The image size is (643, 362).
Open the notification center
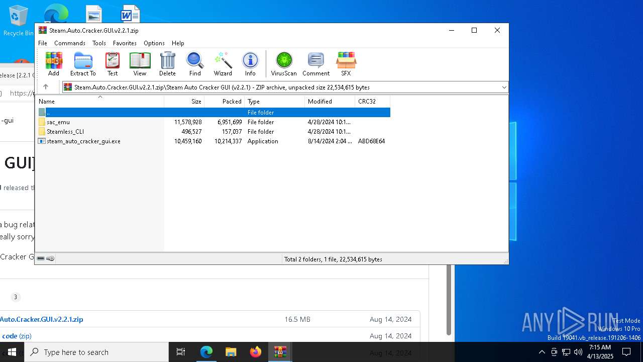(626, 352)
